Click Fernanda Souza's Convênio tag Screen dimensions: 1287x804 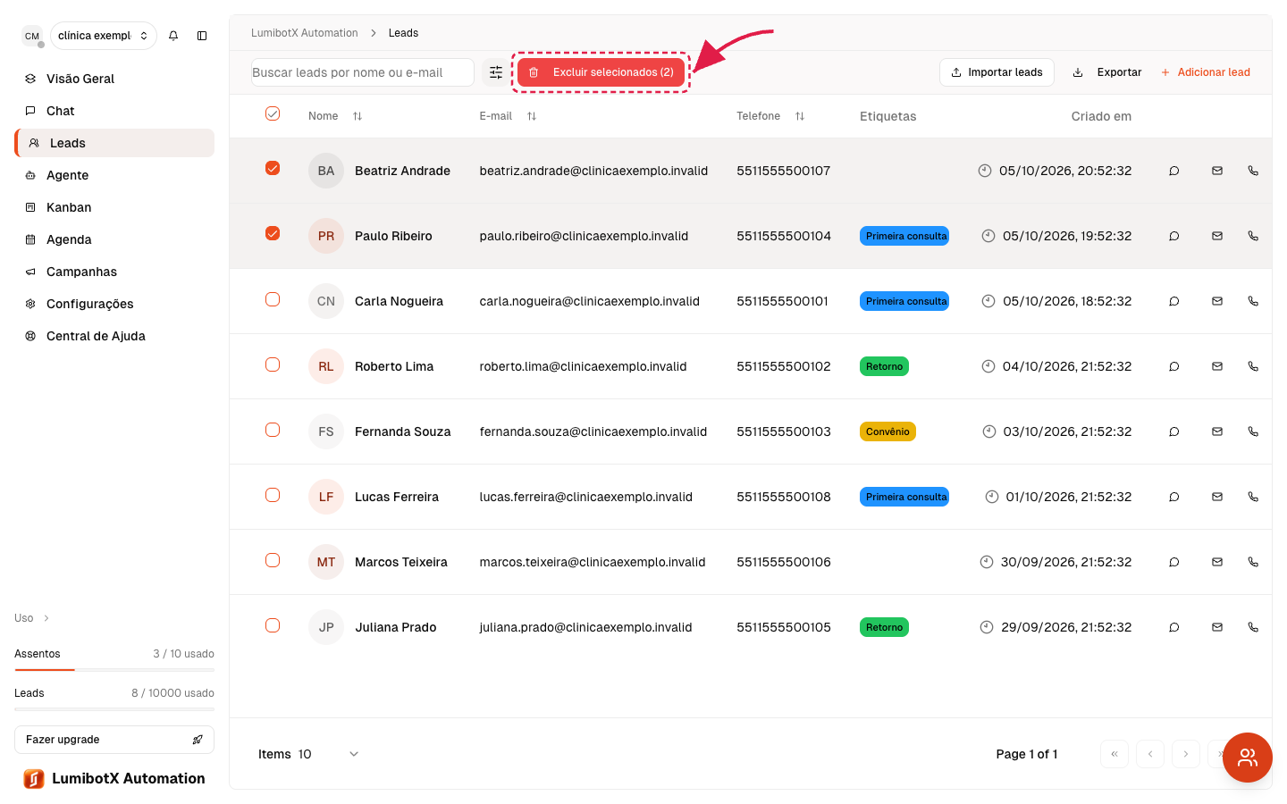point(887,431)
